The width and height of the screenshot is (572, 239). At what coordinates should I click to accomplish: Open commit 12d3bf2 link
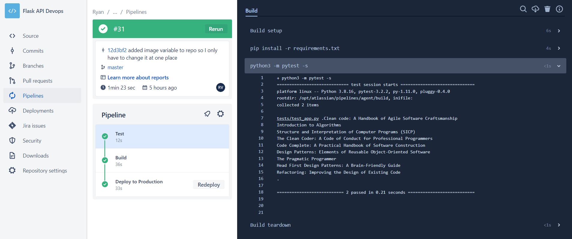tap(117, 50)
